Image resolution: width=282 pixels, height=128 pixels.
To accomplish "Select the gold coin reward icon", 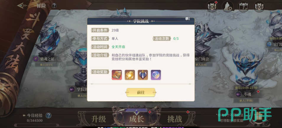I will click(x=130, y=75).
